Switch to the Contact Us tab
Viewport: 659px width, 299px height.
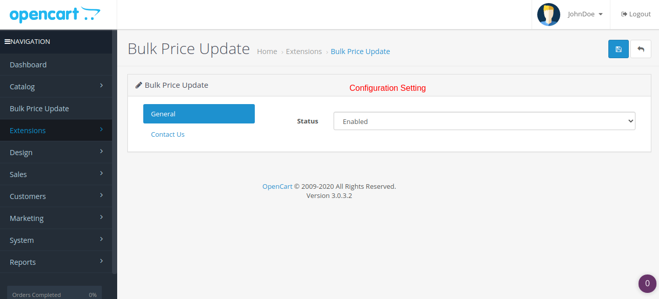click(167, 134)
